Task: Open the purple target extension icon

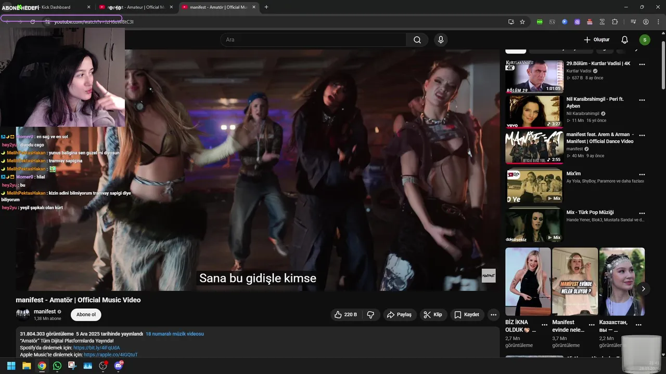Action: click(577, 22)
